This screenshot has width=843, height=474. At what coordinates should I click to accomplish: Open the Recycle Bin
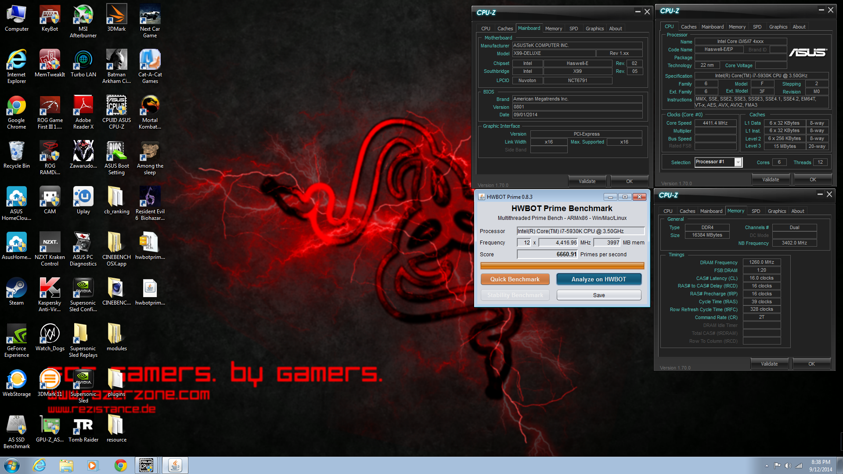coord(16,155)
